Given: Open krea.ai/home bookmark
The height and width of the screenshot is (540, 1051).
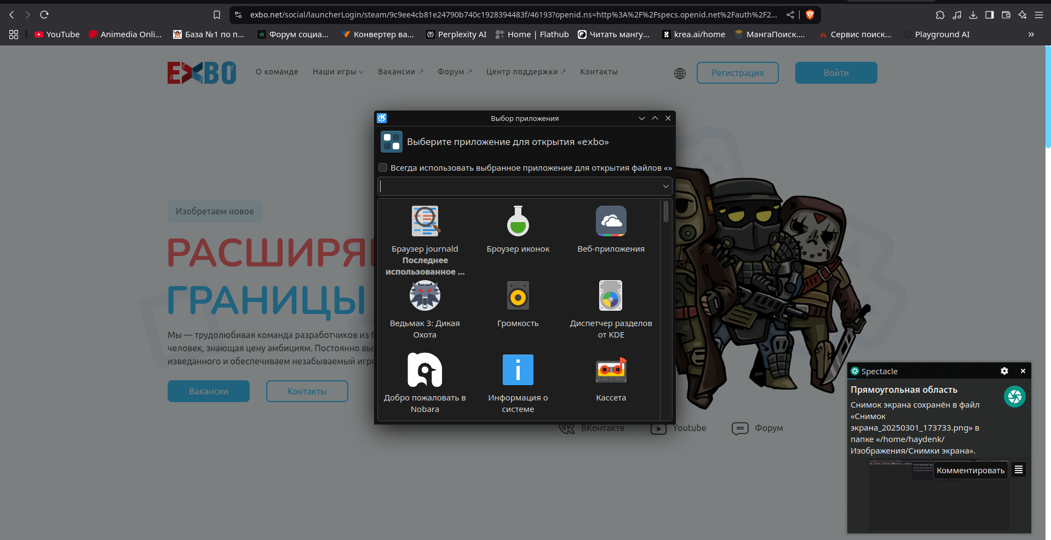Looking at the screenshot, I should point(693,34).
